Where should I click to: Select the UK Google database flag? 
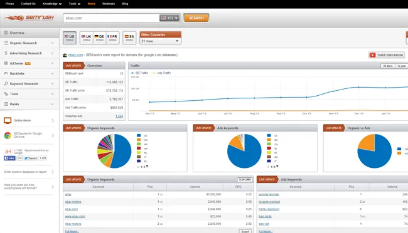[x=87, y=38]
